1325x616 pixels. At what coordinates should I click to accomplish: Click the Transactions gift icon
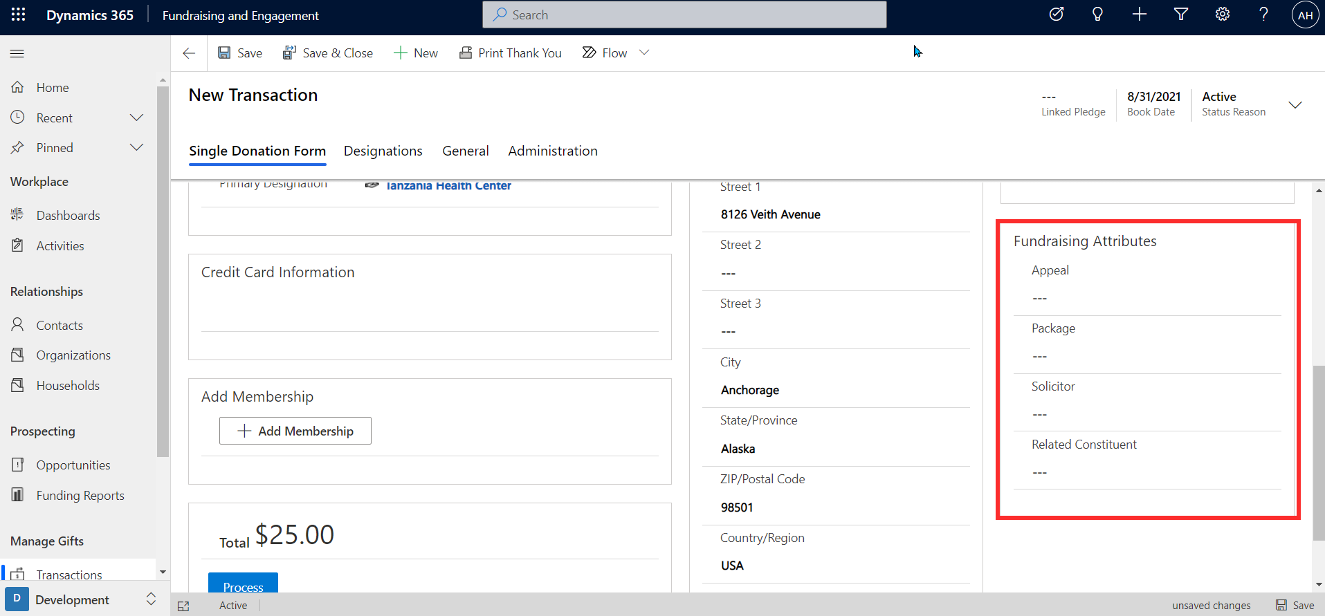click(18, 574)
